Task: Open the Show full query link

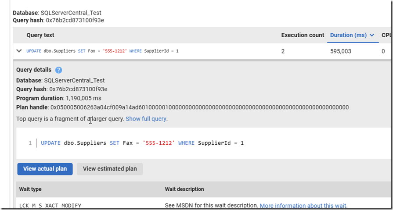Action: 146,119
